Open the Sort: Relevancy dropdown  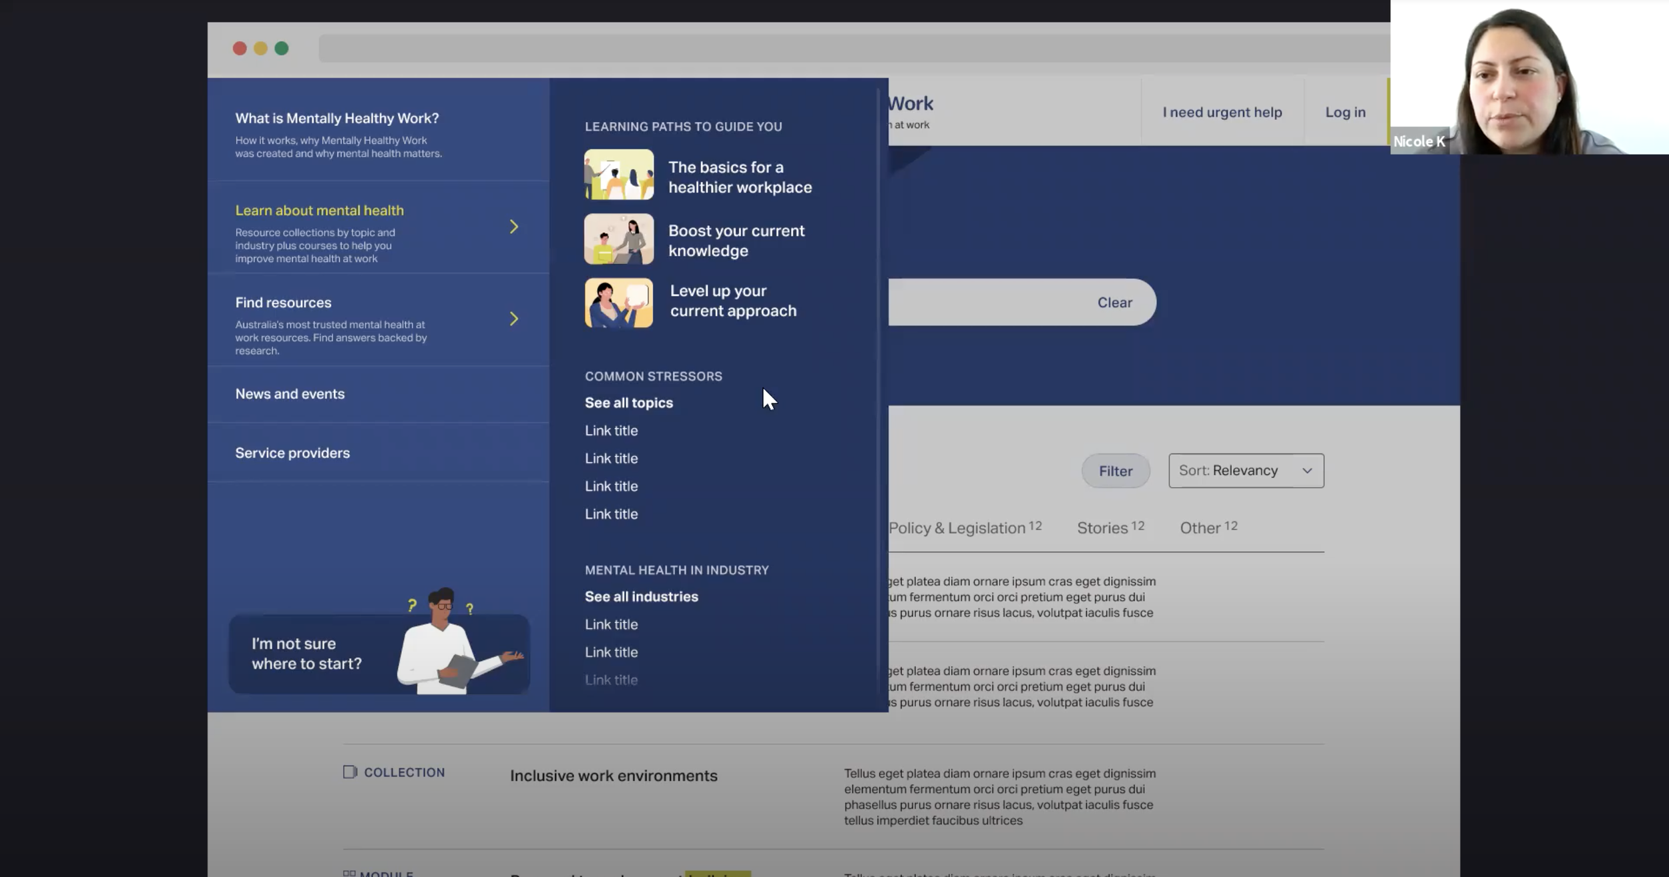pos(1244,470)
